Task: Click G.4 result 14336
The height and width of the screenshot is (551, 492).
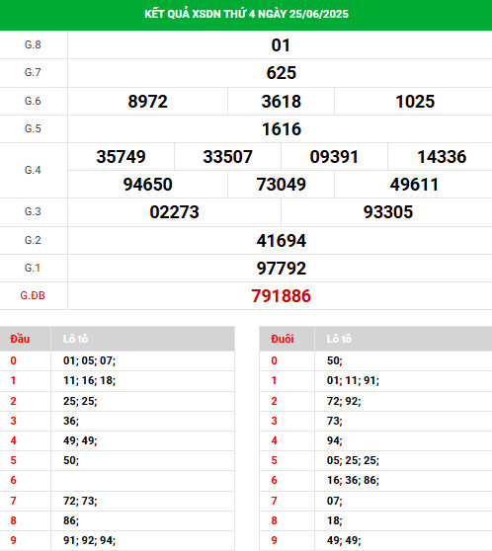Action: (x=442, y=157)
